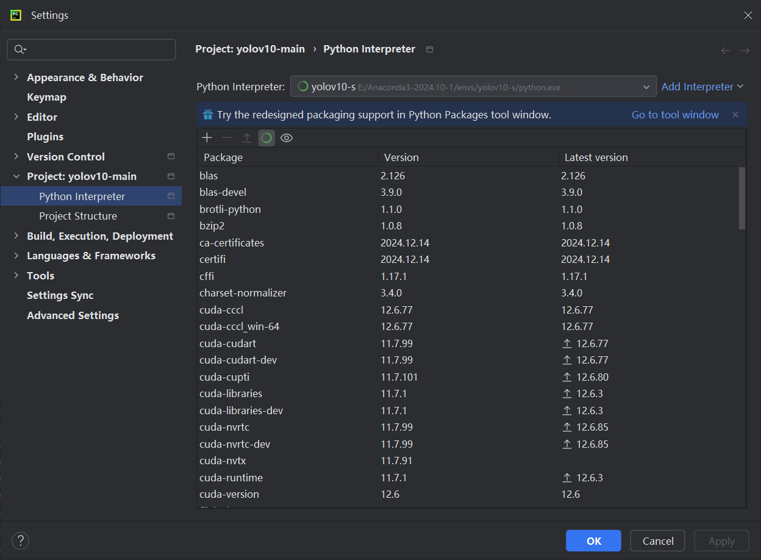The width and height of the screenshot is (761, 560).
Task: Click upgrade arrow for cuda-nvrtc-dev latest version
Action: [x=567, y=444]
